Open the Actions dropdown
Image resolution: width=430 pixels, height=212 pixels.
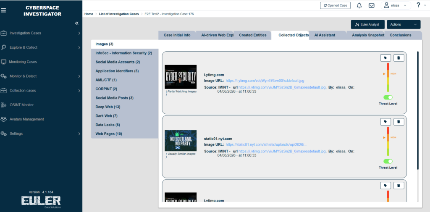404,24
